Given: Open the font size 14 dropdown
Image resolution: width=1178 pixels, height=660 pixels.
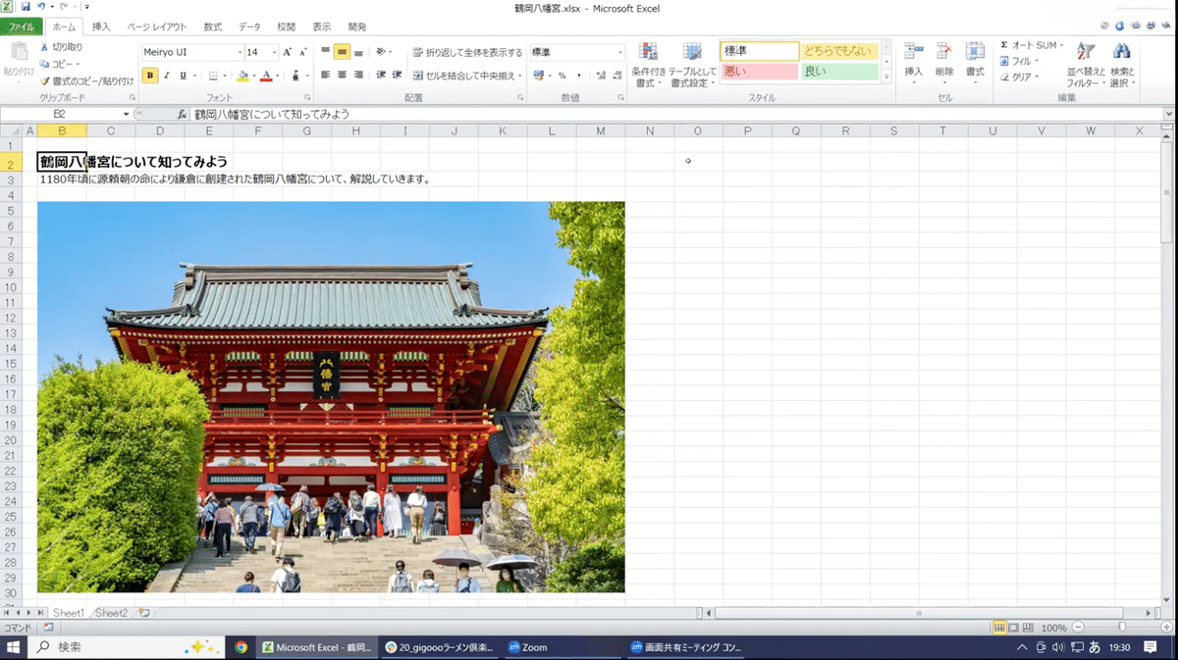Looking at the screenshot, I should 274,52.
